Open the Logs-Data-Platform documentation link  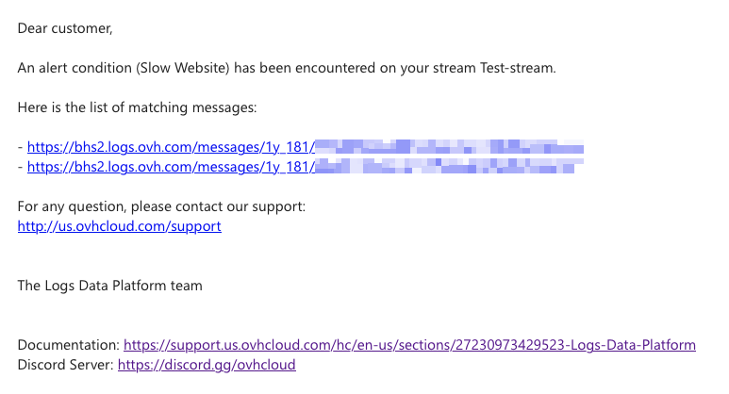tap(409, 345)
